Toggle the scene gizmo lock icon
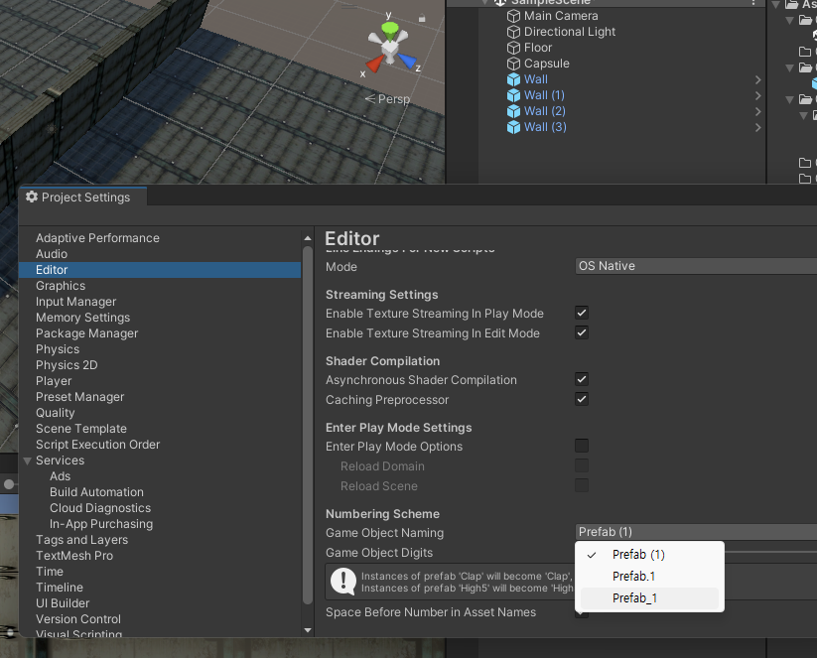The width and height of the screenshot is (817, 658). (422, 19)
